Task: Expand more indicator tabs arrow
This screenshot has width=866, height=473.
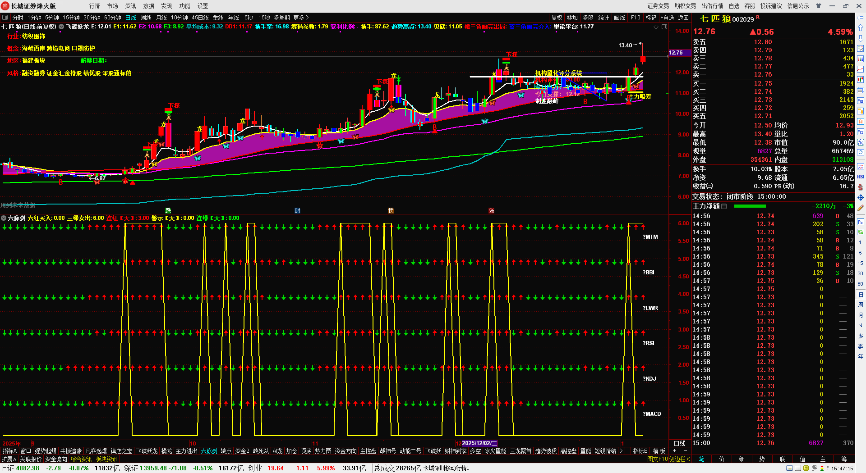Action: pos(621,451)
